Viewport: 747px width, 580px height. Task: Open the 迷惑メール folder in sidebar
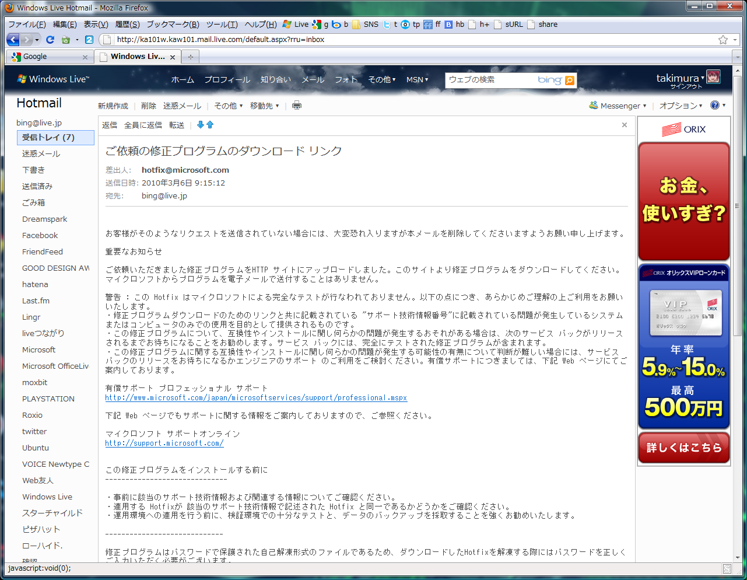coord(41,153)
